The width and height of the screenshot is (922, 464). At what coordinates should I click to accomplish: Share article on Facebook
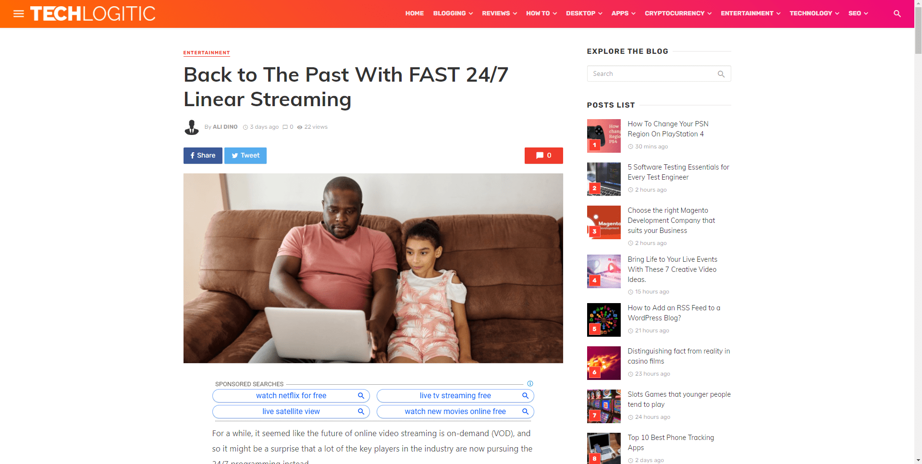(203, 156)
